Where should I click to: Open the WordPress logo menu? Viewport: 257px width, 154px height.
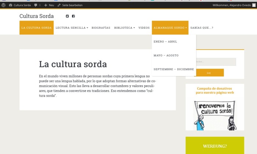[3, 5]
